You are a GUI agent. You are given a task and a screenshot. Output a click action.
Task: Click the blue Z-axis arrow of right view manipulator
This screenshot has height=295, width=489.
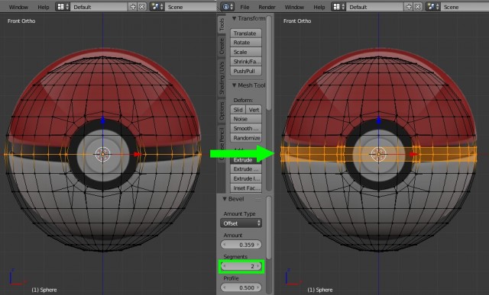(x=379, y=120)
